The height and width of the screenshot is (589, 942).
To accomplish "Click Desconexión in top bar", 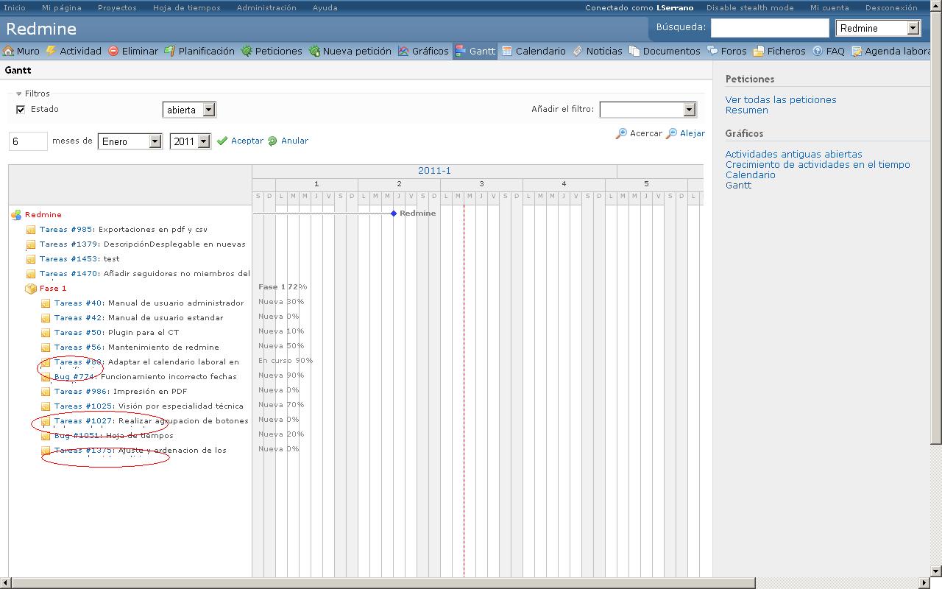I will click(x=891, y=7).
